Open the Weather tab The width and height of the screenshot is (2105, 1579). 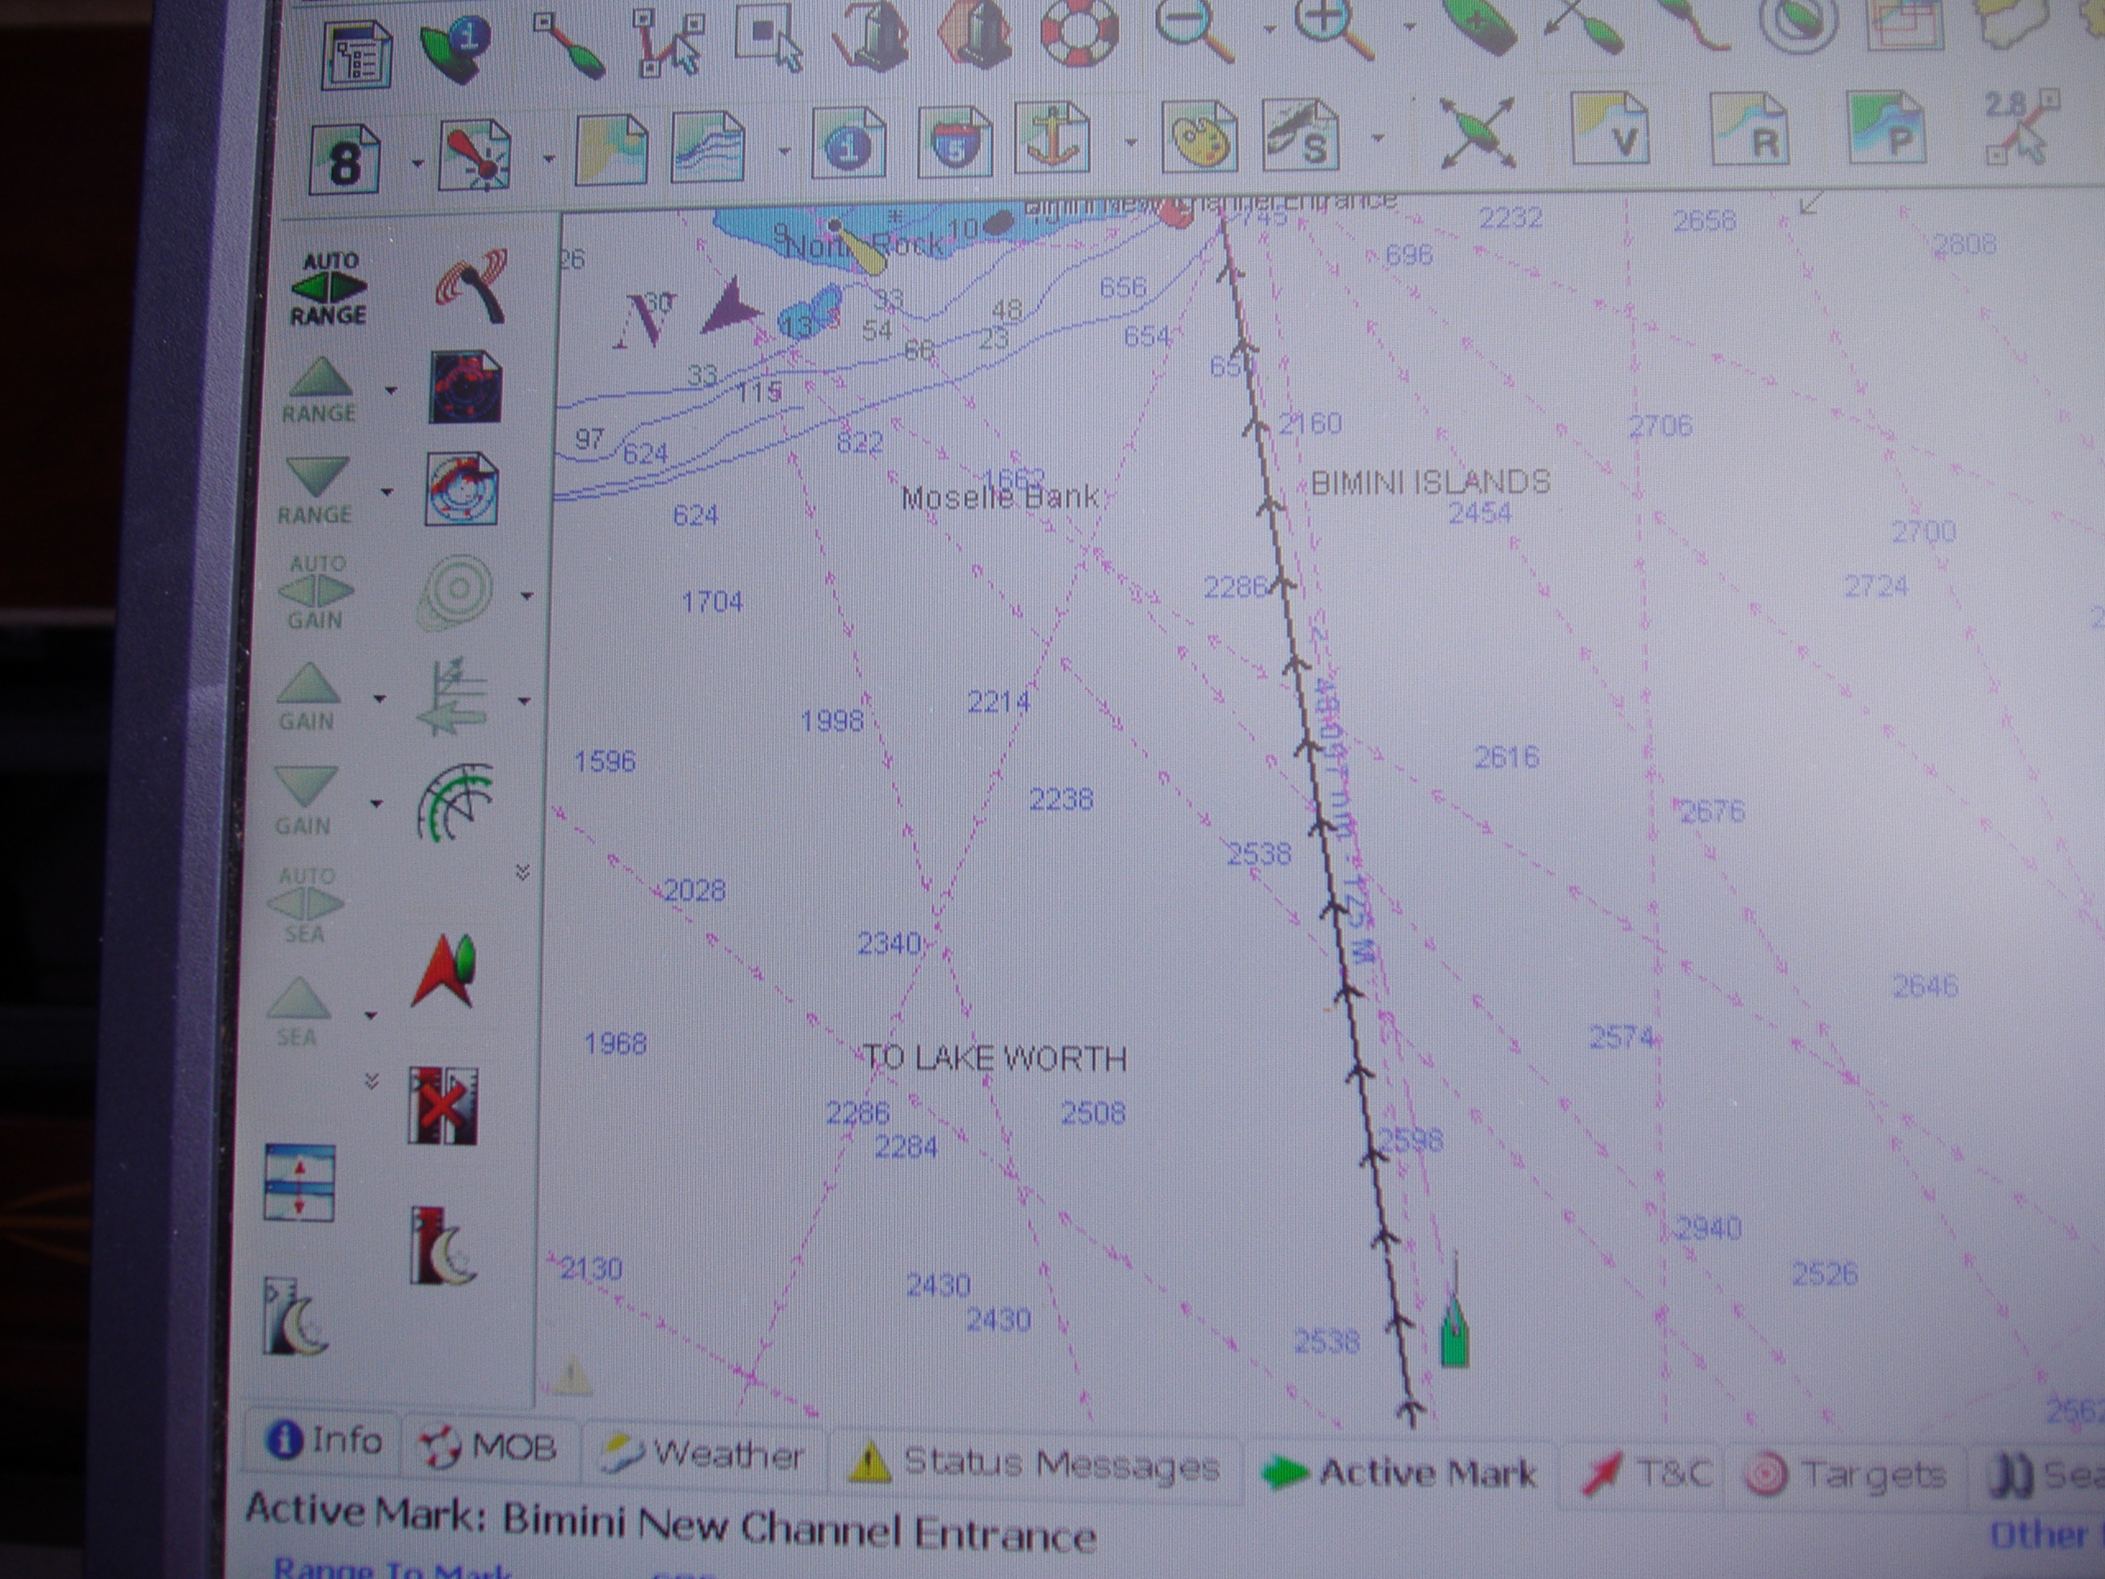coord(703,1454)
